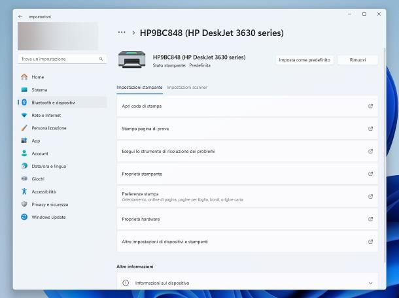
Task: Open Proprietà hardware row
Action: (247, 219)
